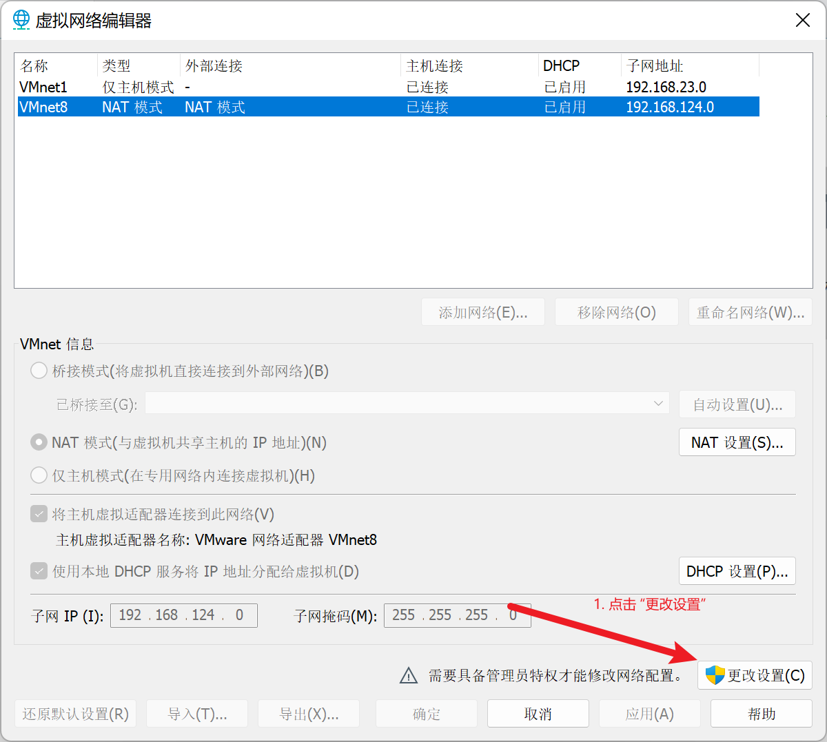Click the 外部连接 column header
The height and width of the screenshot is (742, 827).
tap(290, 65)
